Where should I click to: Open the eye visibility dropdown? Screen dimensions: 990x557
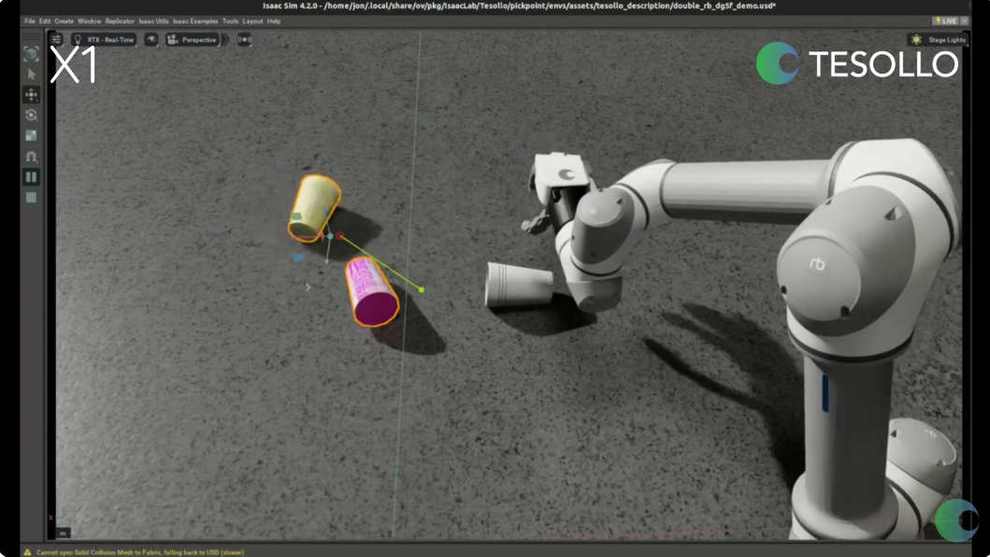pos(151,39)
